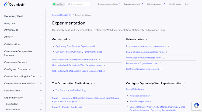Click the external arrow beside Developer documentation
Screen dimensions: 202x112
coord(120,4)
